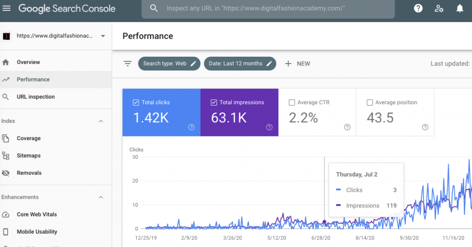Click the 12/25/19 date axis label
The height and width of the screenshot is (247, 472).
click(146, 238)
